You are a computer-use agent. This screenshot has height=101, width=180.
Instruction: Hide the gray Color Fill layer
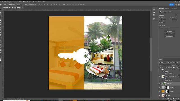coord(160,88)
